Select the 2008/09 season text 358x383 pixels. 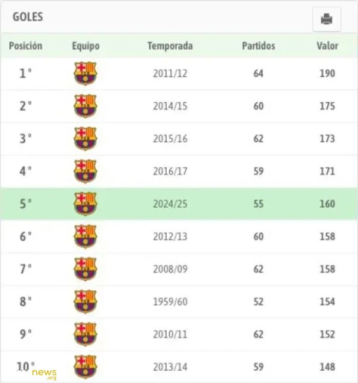[x=170, y=269]
